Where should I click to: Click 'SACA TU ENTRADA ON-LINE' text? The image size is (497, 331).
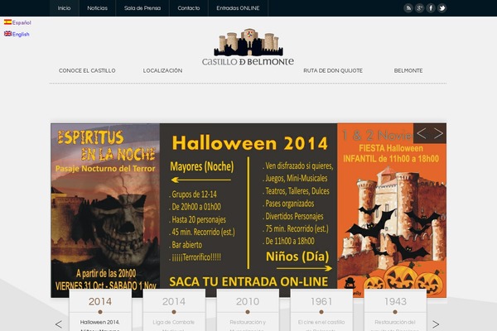(x=248, y=281)
